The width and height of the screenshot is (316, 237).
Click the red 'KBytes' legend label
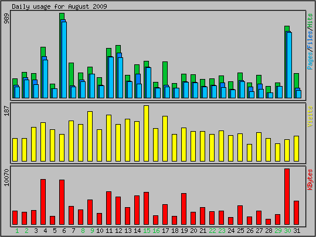310,180
